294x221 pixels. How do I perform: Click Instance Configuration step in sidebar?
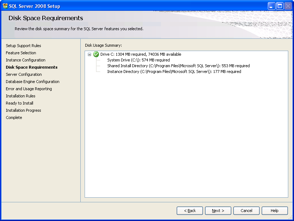point(26,60)
